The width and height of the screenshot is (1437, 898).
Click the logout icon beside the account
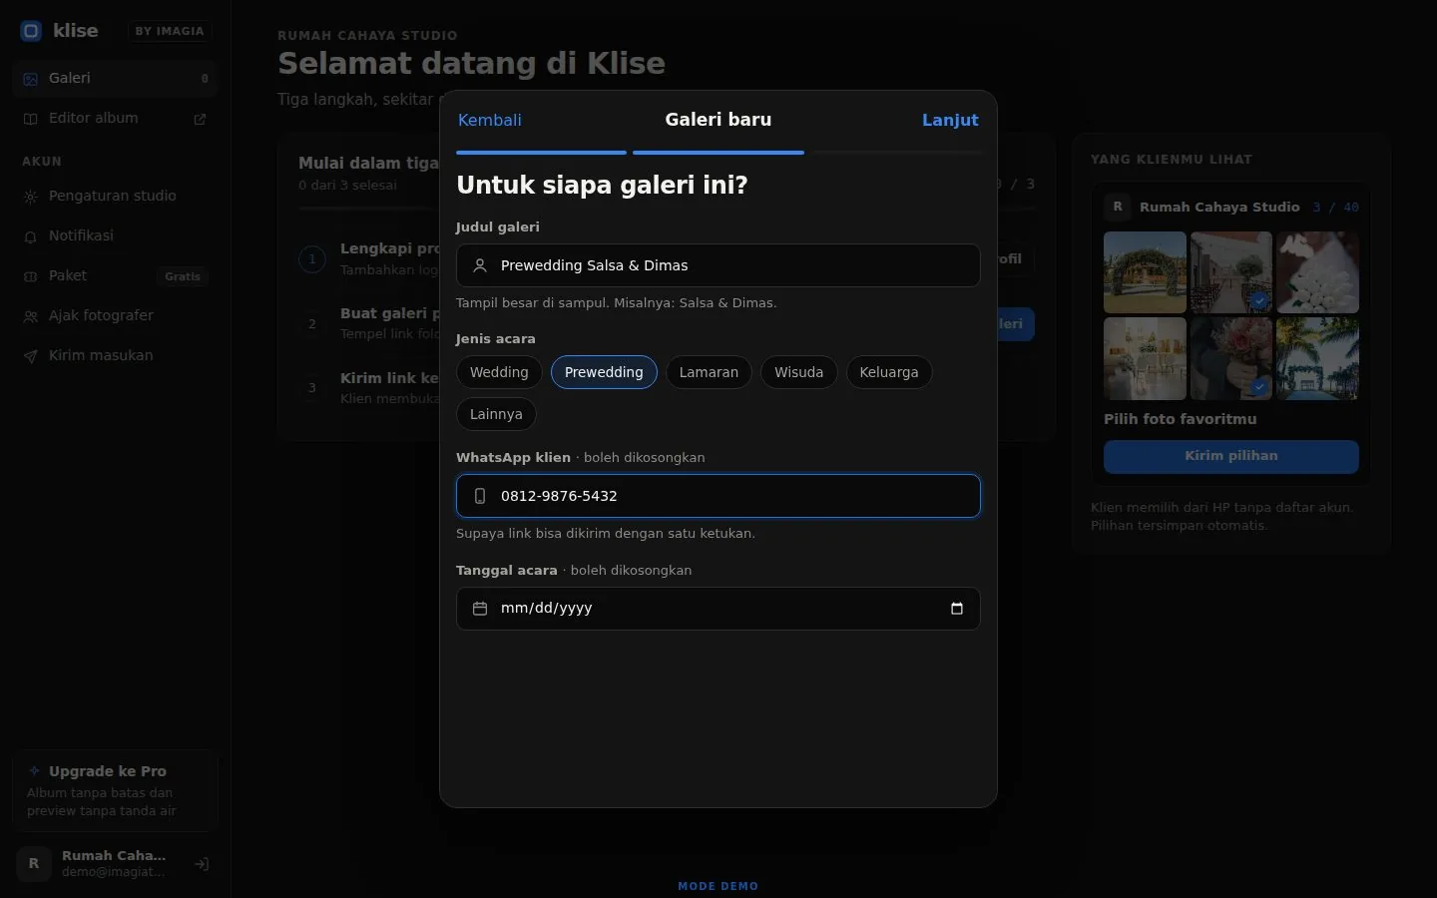pyautogui.click(x=202, y=864)
